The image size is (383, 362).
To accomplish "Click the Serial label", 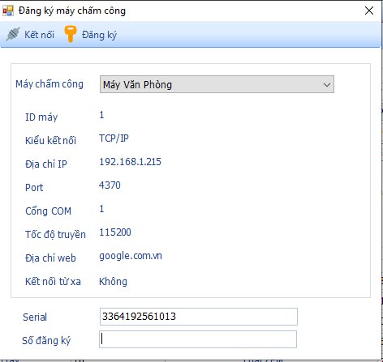I will click(35, 317).
